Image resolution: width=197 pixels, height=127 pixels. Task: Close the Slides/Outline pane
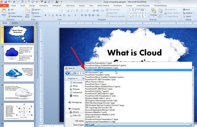click(x=37, y=23)
